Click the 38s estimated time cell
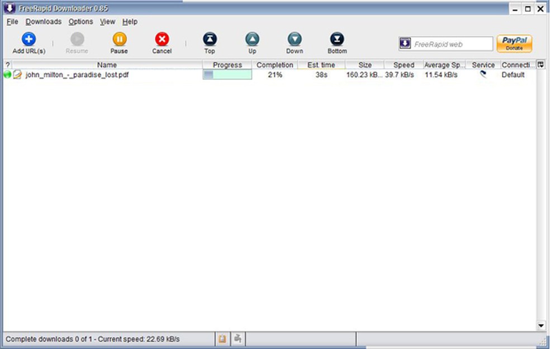The height and width of the screenshot is (349, 550). coord(321,75)
